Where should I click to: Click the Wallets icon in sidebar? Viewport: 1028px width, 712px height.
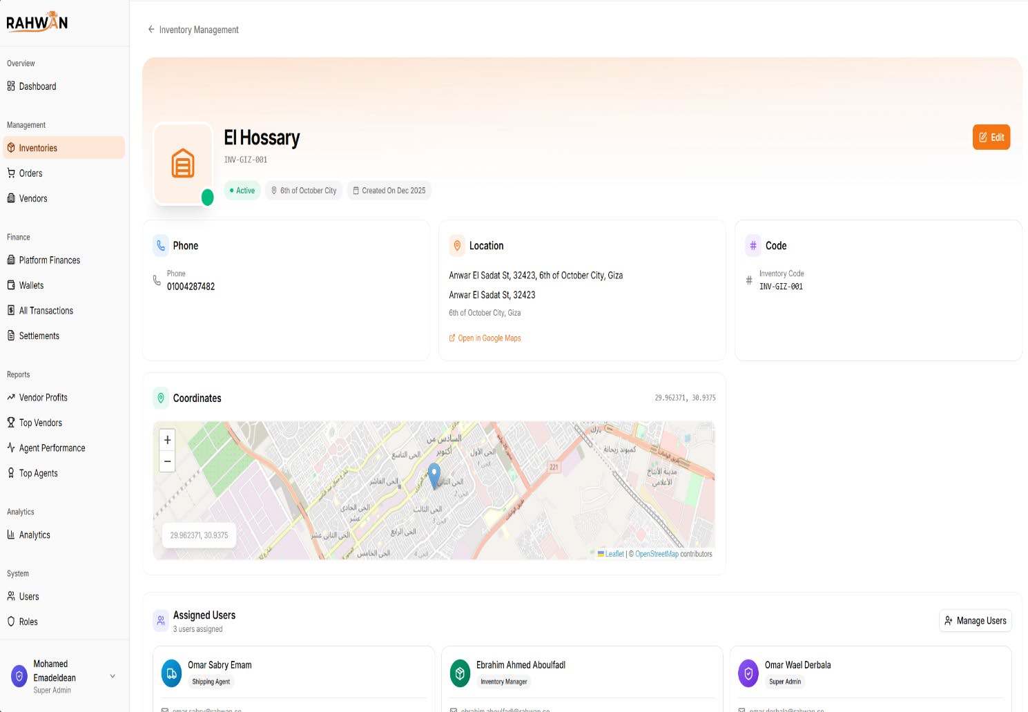coord(11,285)
